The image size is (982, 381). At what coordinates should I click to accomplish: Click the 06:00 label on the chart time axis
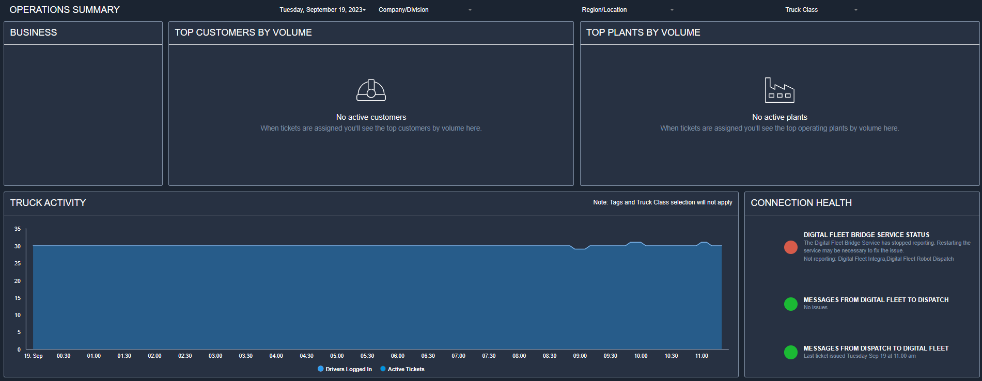click(x=397, y=356)
